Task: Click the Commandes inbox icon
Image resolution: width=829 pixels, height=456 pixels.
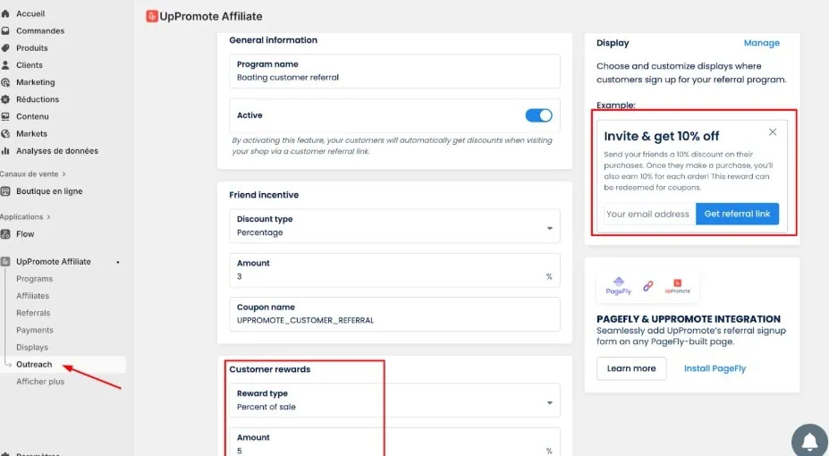Action: pos(5,30)
